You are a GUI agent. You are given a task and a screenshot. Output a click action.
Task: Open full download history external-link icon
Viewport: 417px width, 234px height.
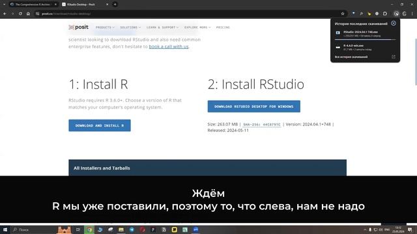pos(394,57)
